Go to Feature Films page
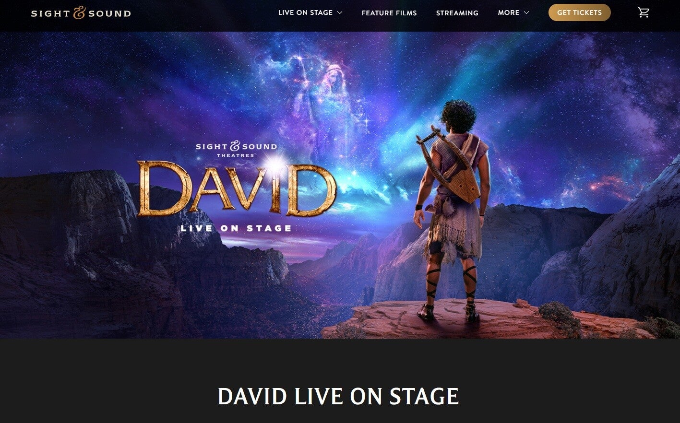The width and height of the screenshot is (680, 423). (x=389, y=13)
